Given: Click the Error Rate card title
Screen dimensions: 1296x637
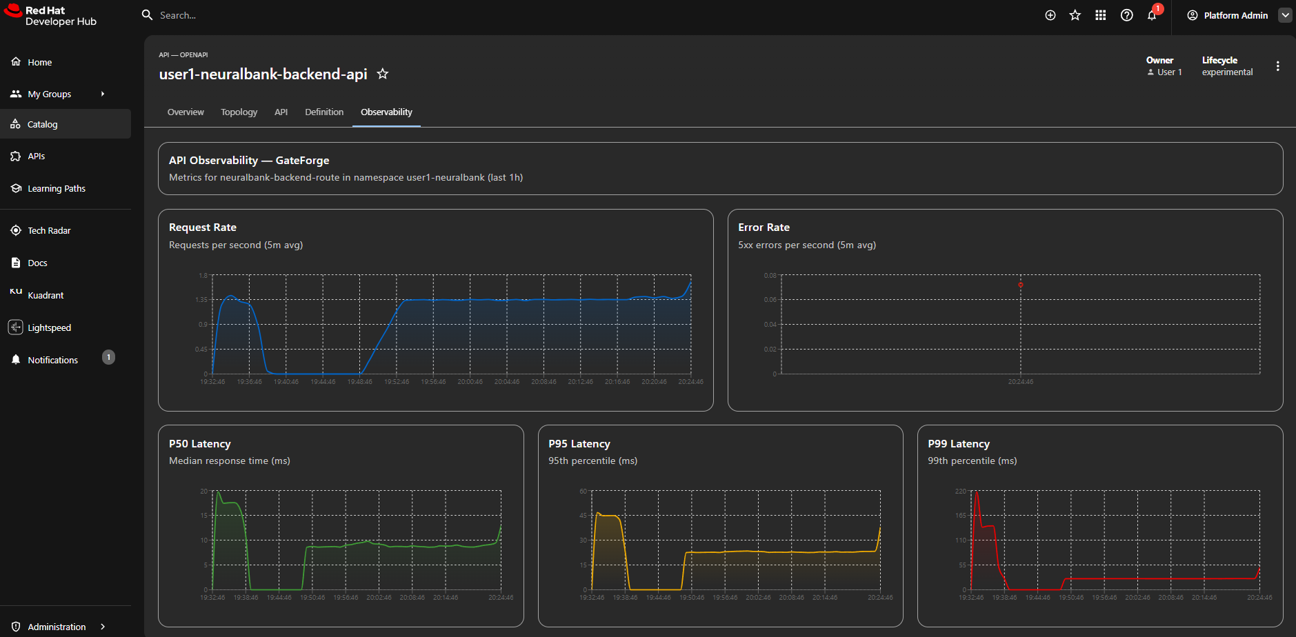Looking at the screenshot, I should [764, 228].
